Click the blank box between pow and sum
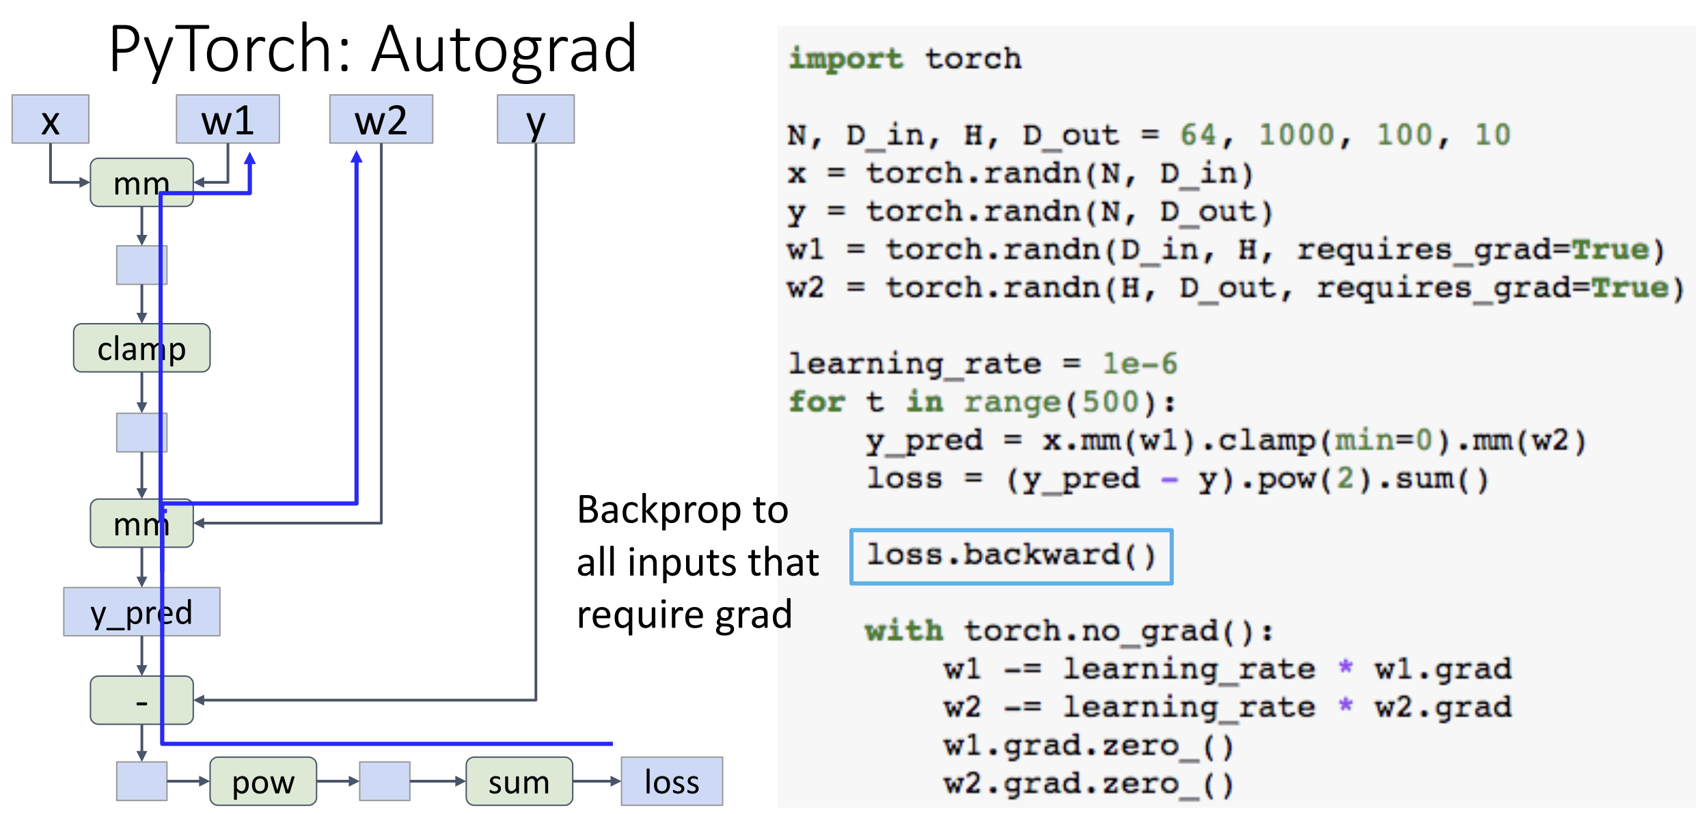This screenshot has width=1696, height=814. pyautogui.click(x=385, y=781)
